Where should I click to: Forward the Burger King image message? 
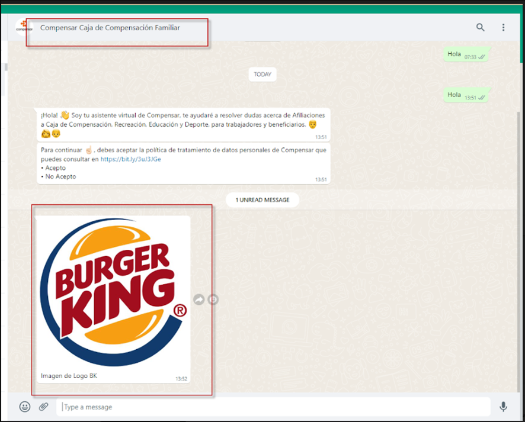click(199, 299)
